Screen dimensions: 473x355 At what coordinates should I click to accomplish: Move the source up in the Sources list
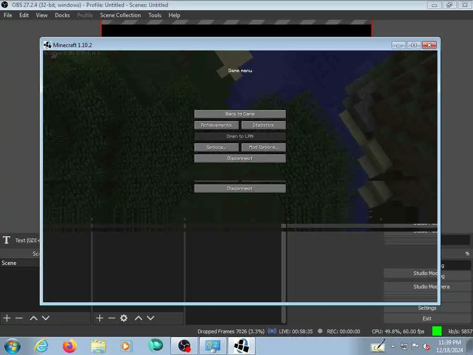tap(139, 318)
